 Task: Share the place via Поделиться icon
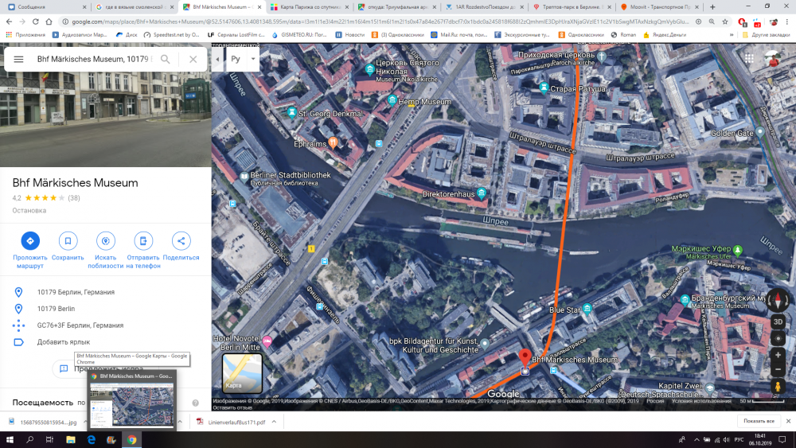point(181,241)
